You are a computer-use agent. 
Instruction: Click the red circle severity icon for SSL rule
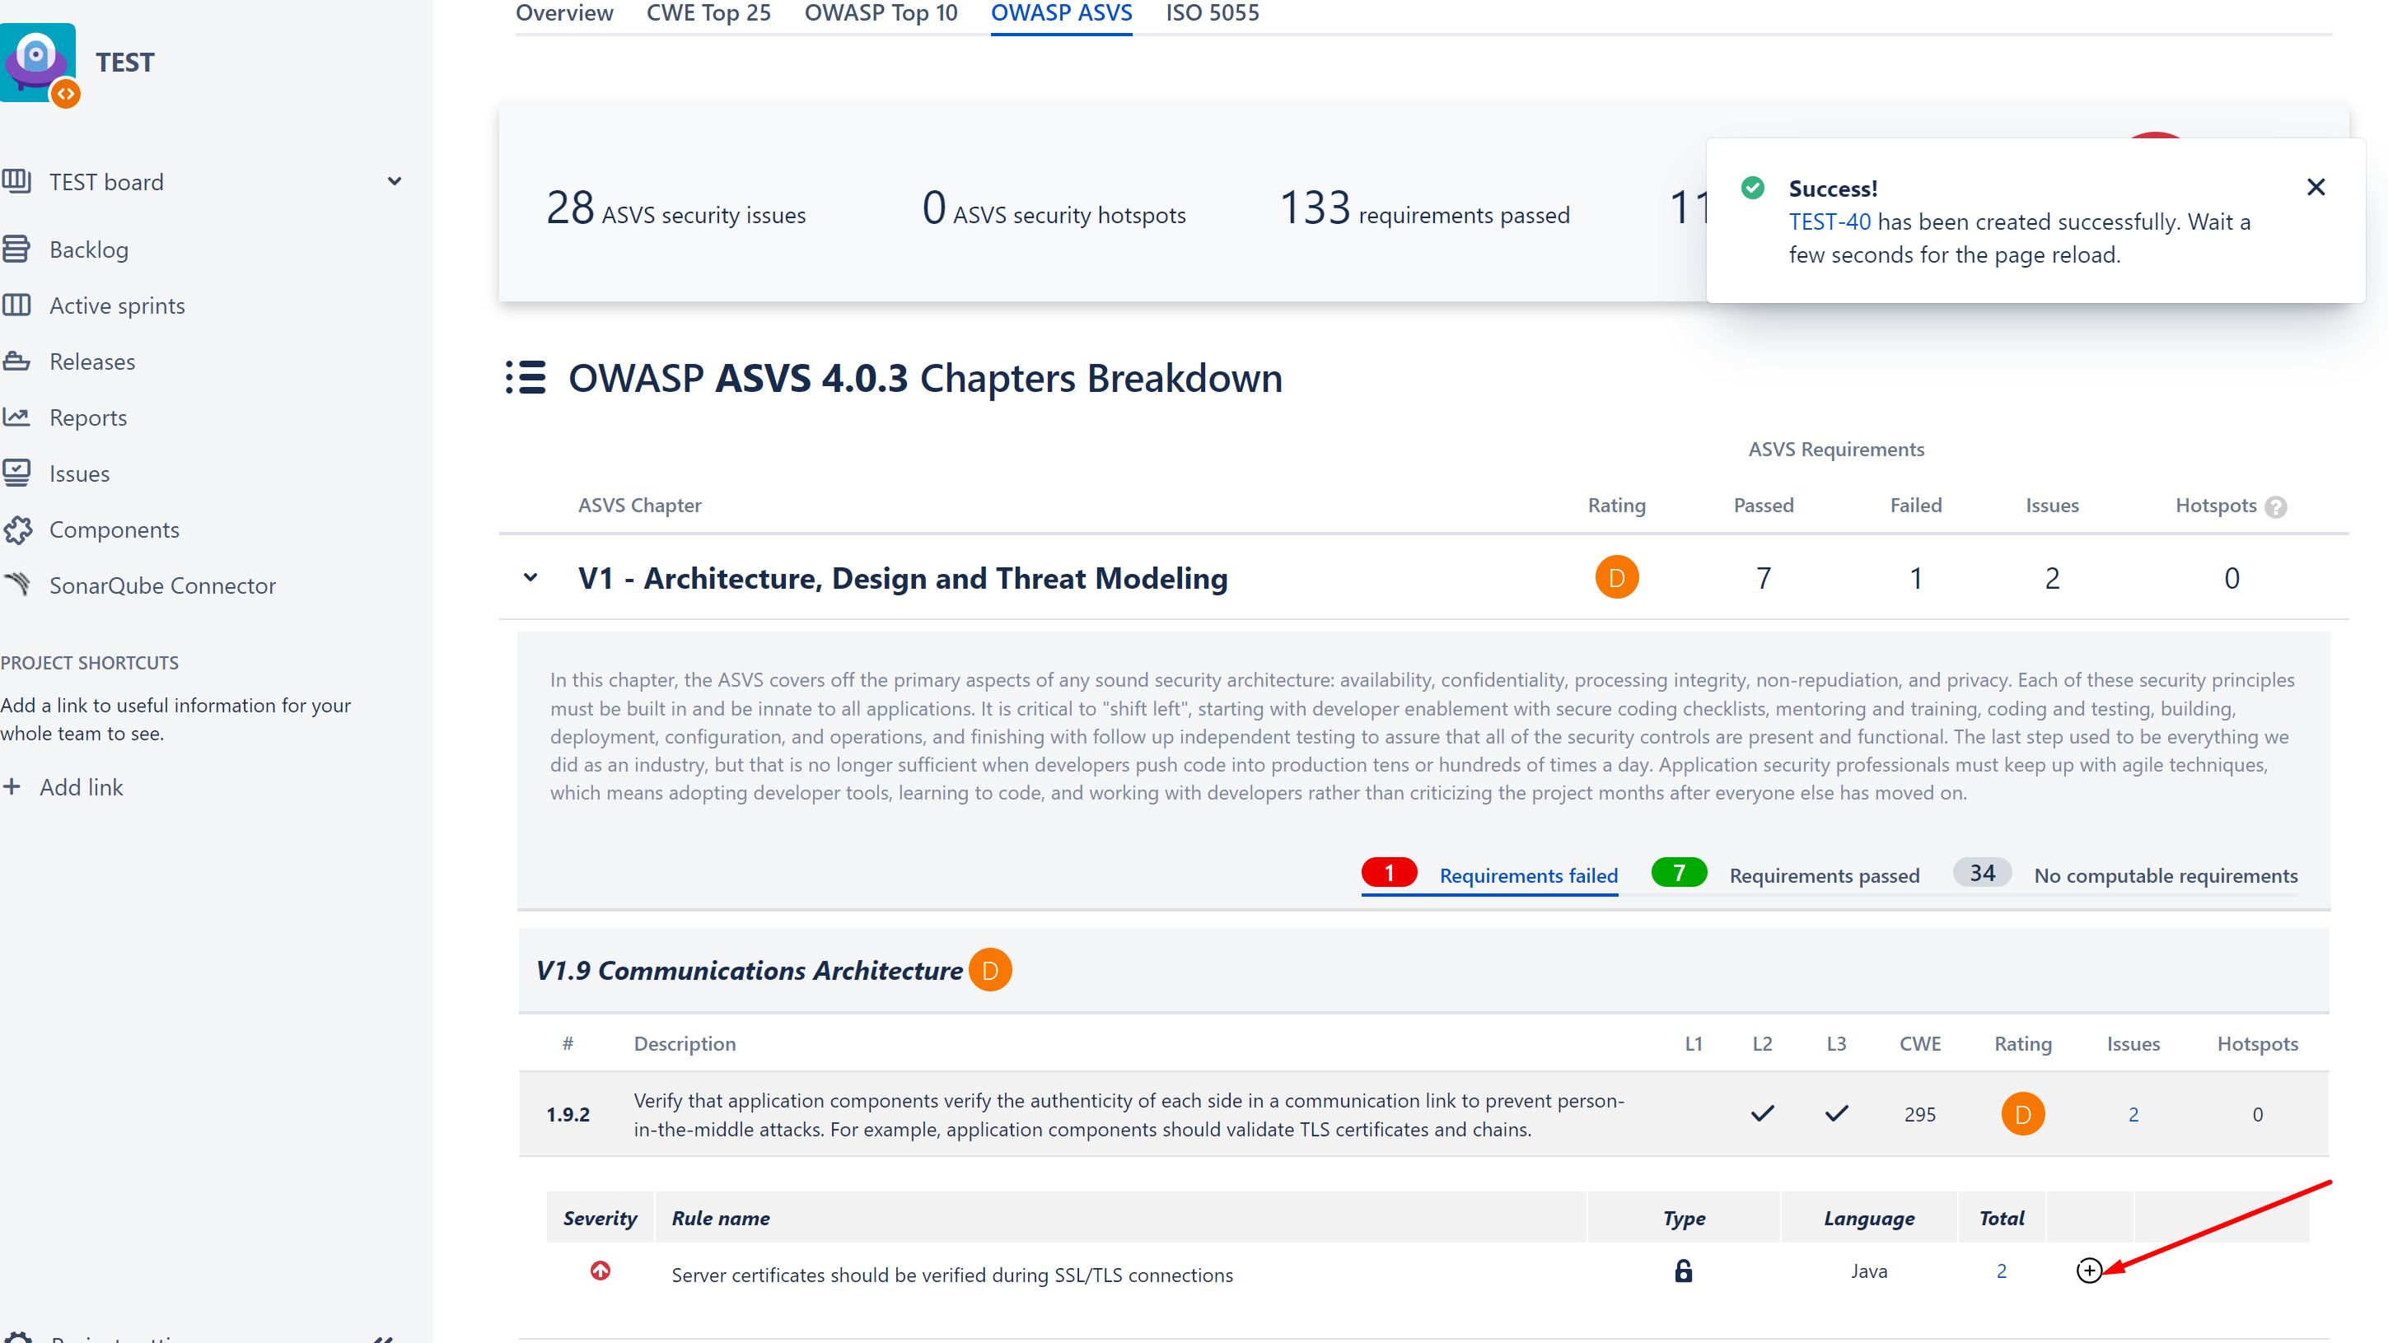(x=599, y=1274)
